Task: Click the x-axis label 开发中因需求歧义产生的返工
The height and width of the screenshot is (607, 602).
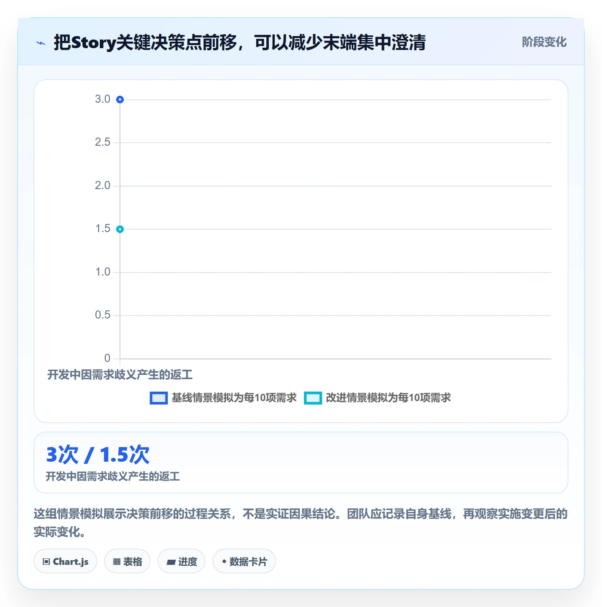Action: (120, 375)
